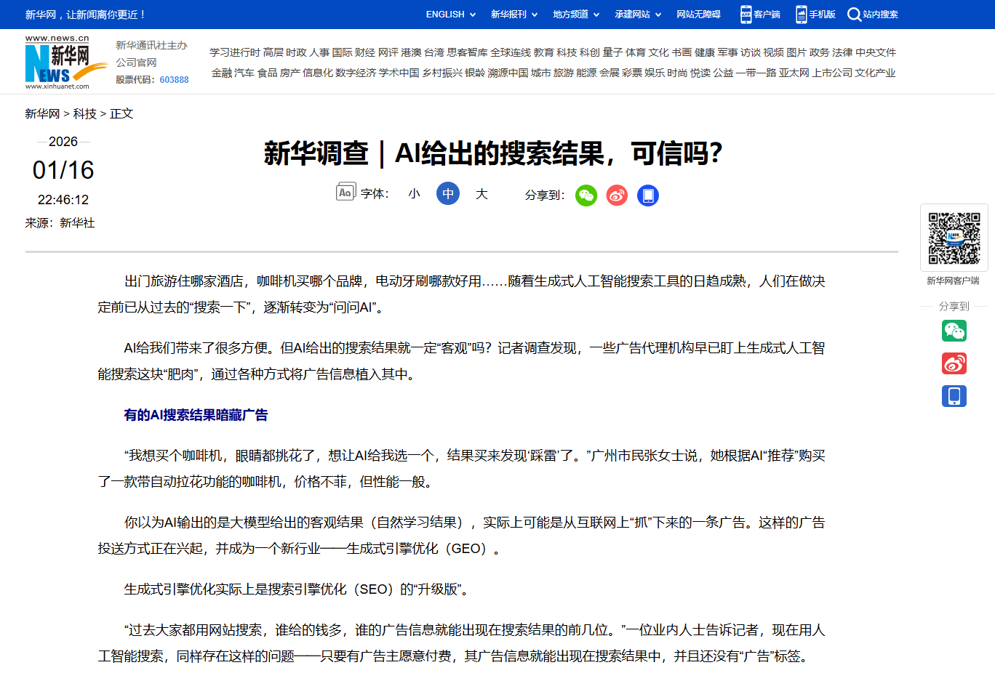Open the 体育 channel in navigation
The height and width of the screenshot is (689, 995).
[635, 52]
